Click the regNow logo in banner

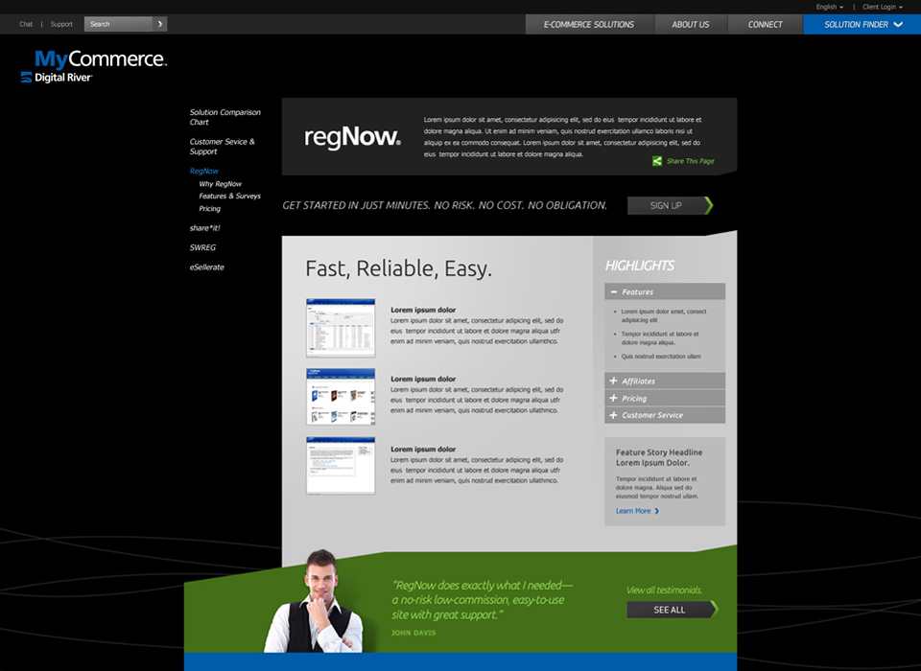[x=352, y=137]
